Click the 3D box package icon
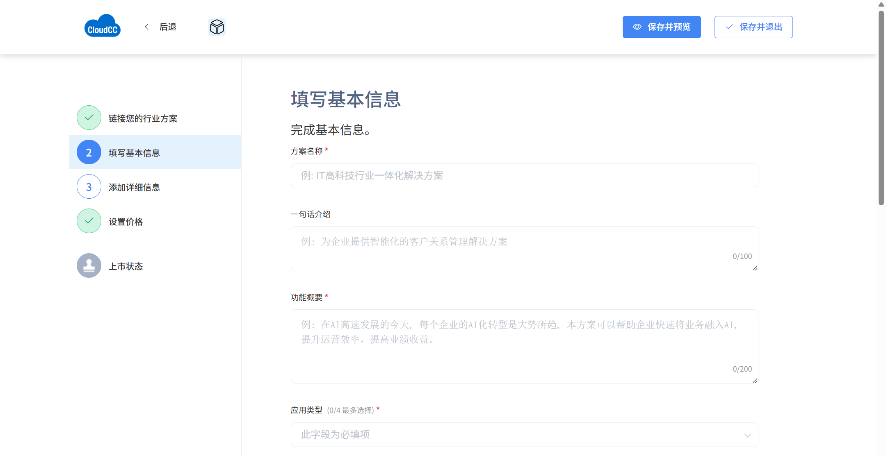Viewport: 886px width, 456px height. 217,27
